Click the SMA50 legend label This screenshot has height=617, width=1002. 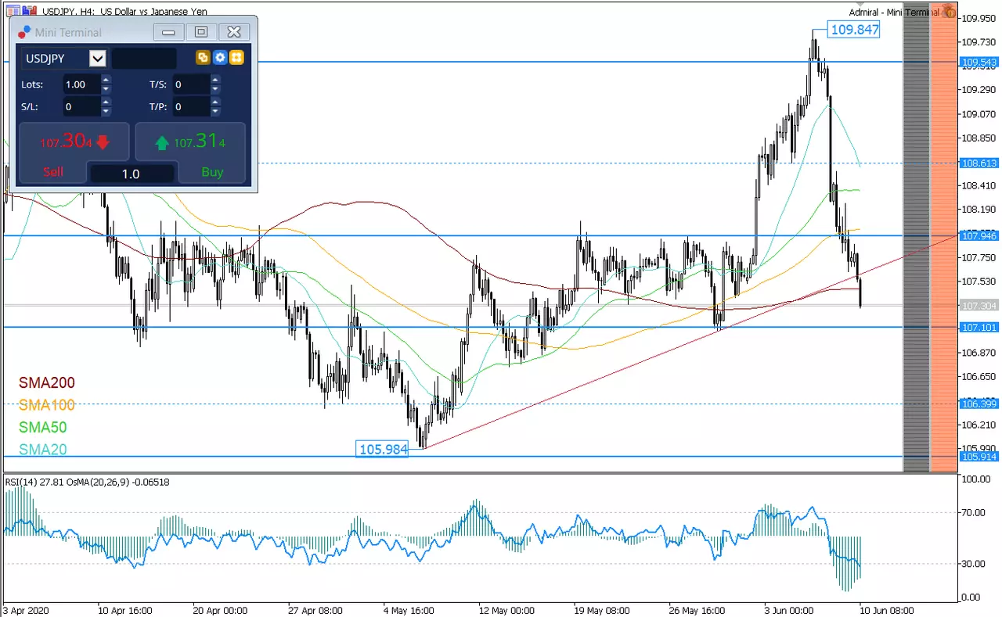42,428
